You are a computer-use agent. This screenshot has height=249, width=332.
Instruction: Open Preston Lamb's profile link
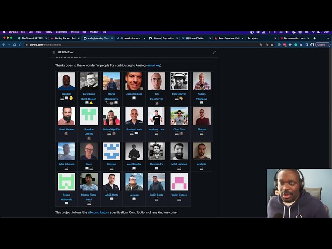pos(134,129)
